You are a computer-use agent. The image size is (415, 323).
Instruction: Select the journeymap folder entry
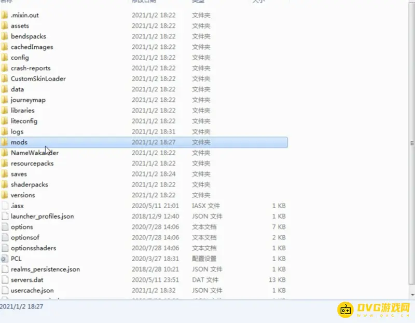[28, 100]
